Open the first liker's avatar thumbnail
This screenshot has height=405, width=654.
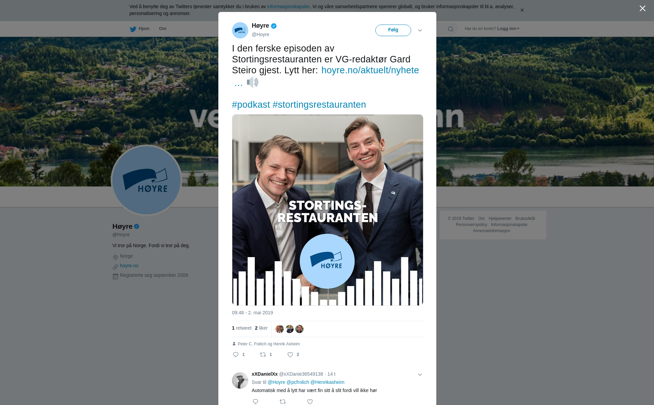click(280, 329)
